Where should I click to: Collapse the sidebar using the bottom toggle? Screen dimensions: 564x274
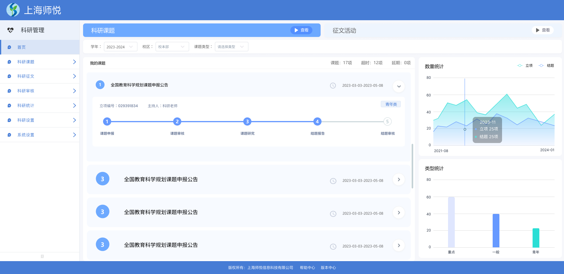(x=42, y=256)
